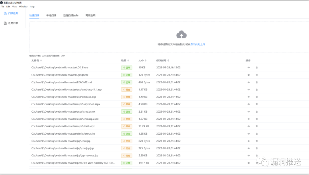Click the normal badge for cfexec.cfm
The image size is (309, 175).
pyautogui.click(x=127, y=134)
